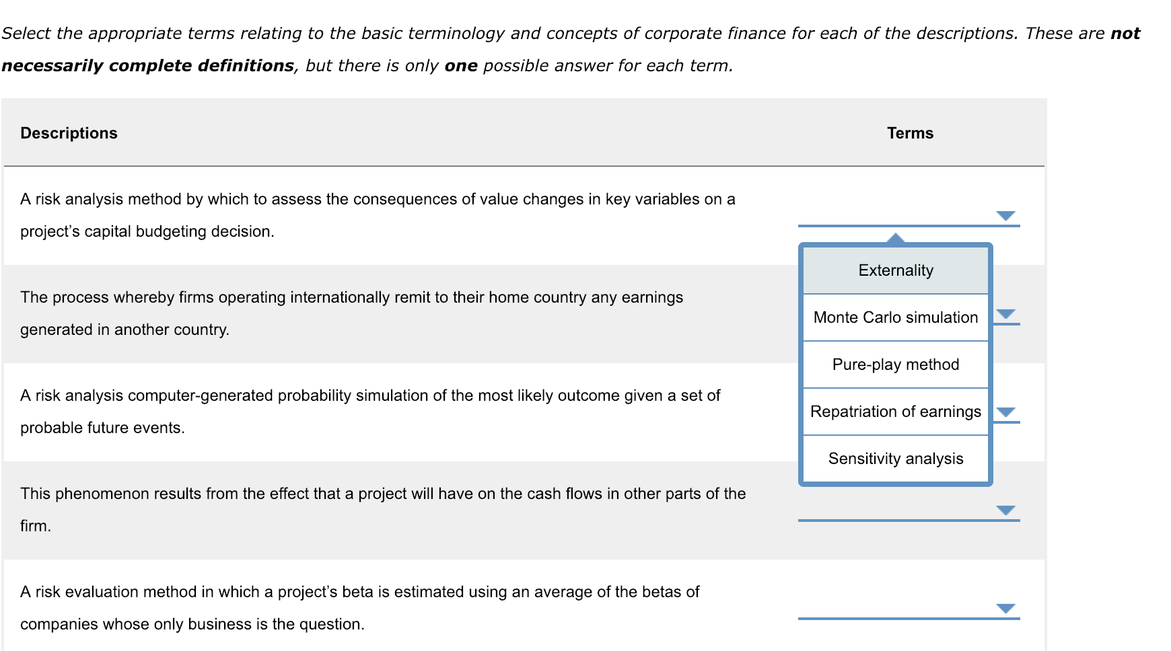Select "Pure-play method" option
This screenshot has height=651, width=1171.
895,364
